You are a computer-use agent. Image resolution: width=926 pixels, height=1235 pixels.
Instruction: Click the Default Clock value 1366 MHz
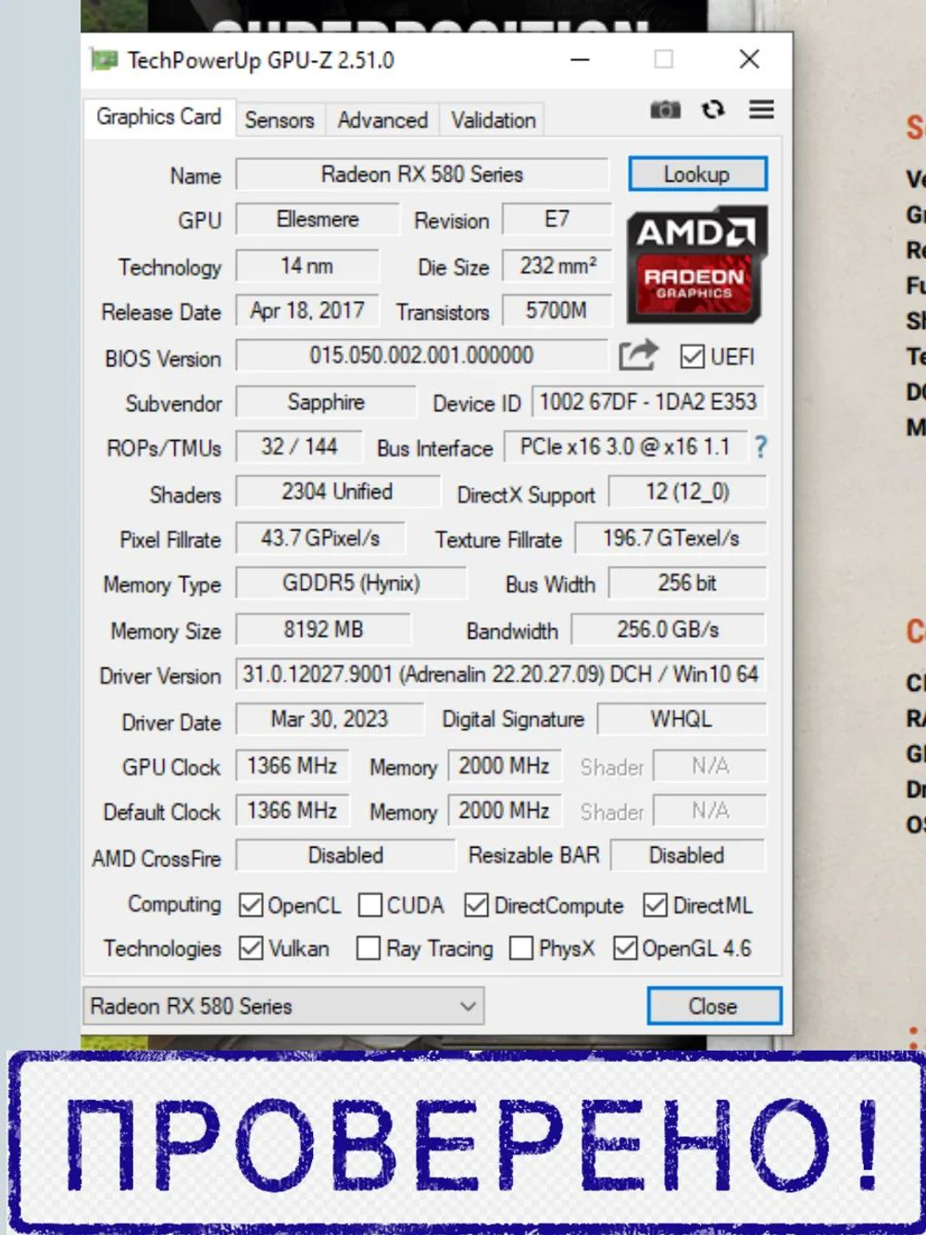click(x=293, y=811)
